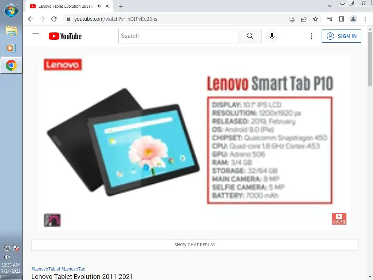Open the YouTube hamburger guide menu

click(x=36, y=36)
